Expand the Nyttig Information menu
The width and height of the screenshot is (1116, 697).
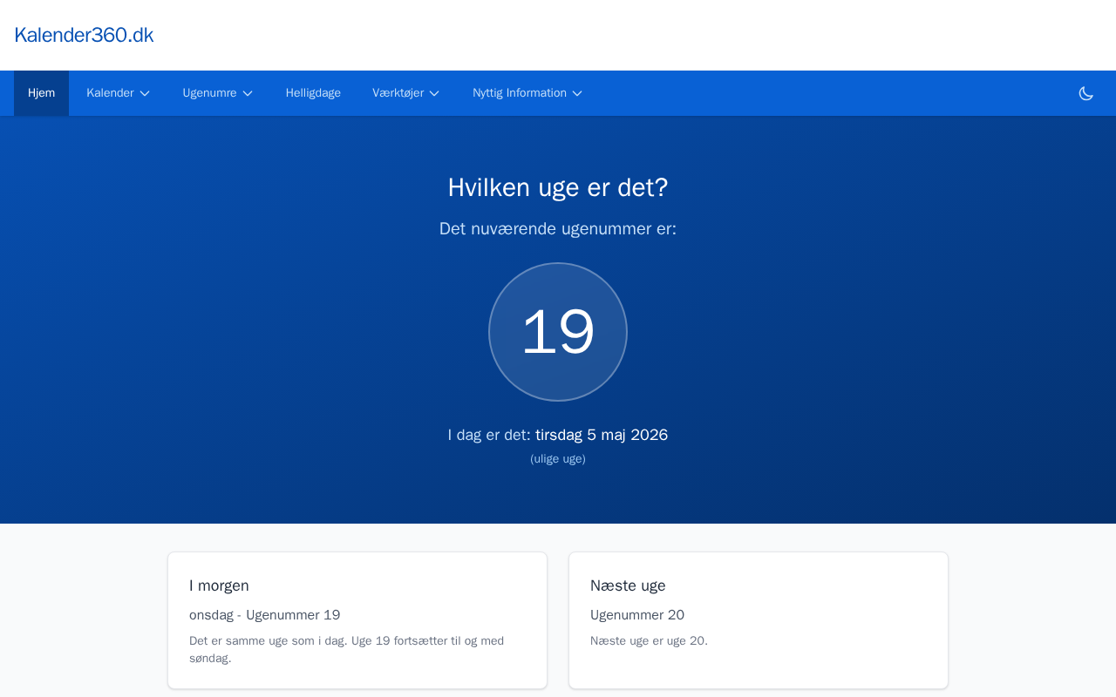pyautogui.click(x=527, y=93)
